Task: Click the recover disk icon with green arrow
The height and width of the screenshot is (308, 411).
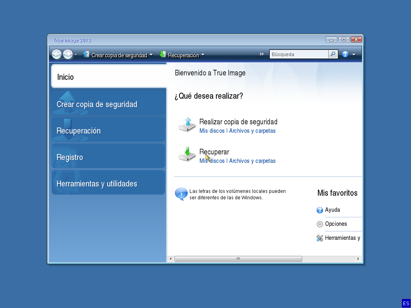Action: pyautogui.click(x=187, y=155)
